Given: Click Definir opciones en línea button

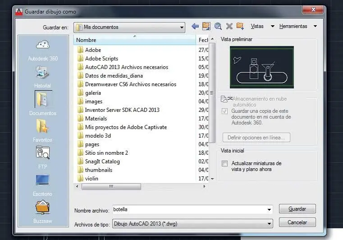Looking at the screenshot, I should (x=256, y=138).
